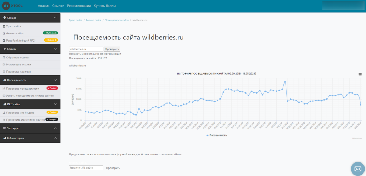
Task: Open Проверка наличия in sidebar
Action: coord(19,72)
